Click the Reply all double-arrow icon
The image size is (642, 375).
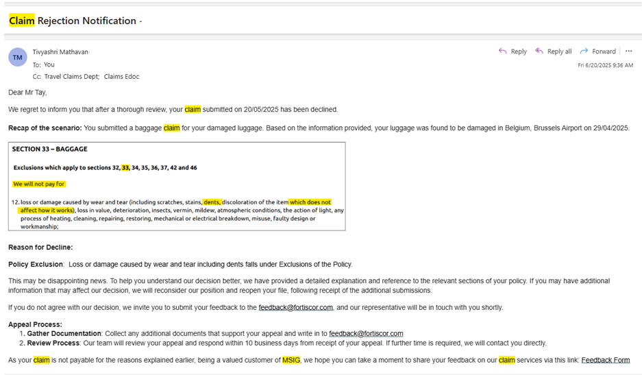(x=539, y=51)
